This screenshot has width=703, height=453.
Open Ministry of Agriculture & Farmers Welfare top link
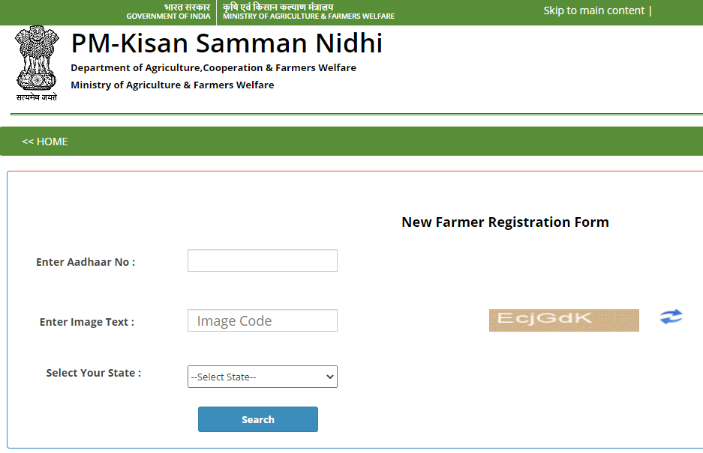308,16
